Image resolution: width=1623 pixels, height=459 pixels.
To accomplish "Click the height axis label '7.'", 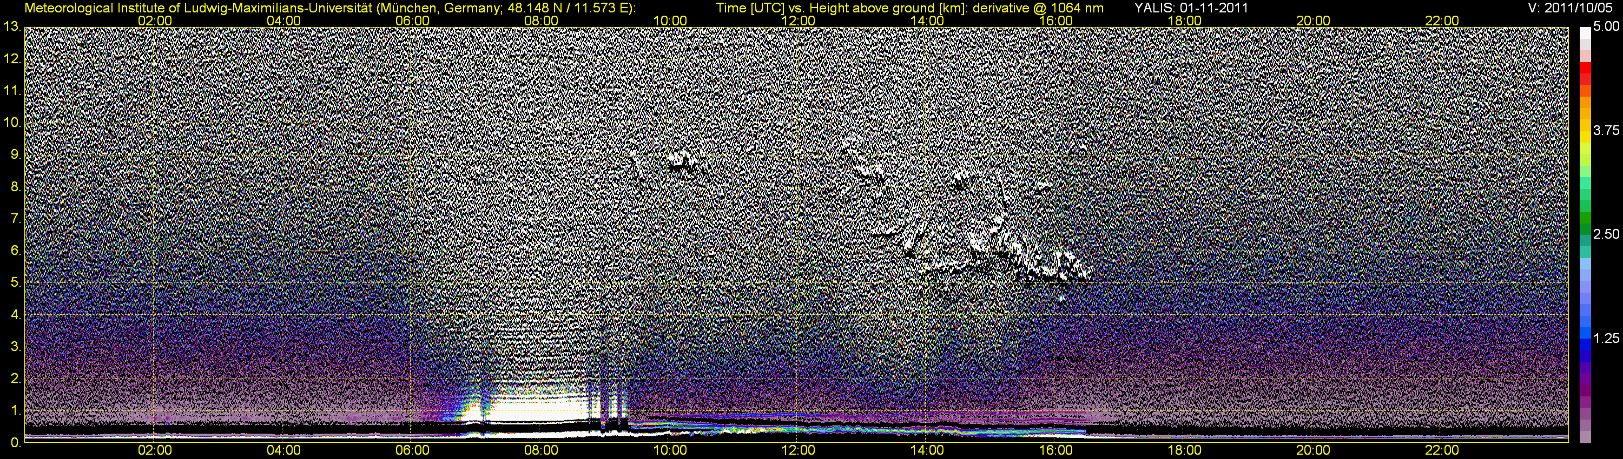I will click(x=15, y=219).
